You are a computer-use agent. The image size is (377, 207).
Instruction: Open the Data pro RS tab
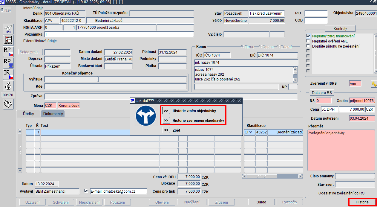click(x=322, y=92)
